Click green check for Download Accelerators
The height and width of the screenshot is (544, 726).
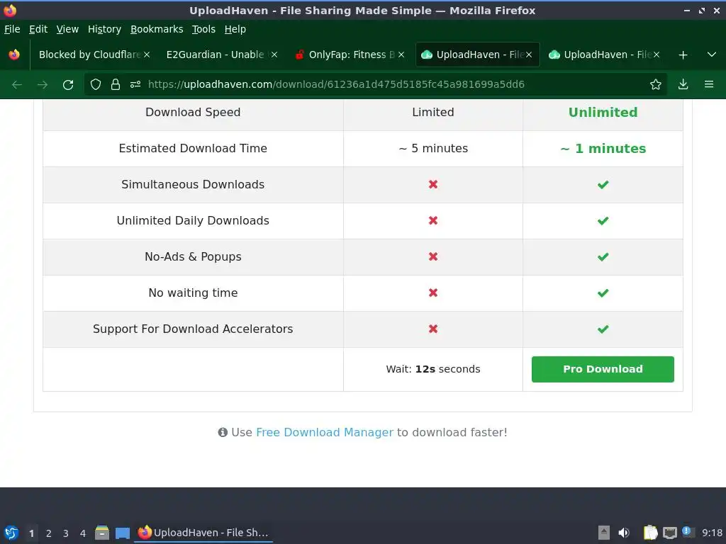(603, 329)
